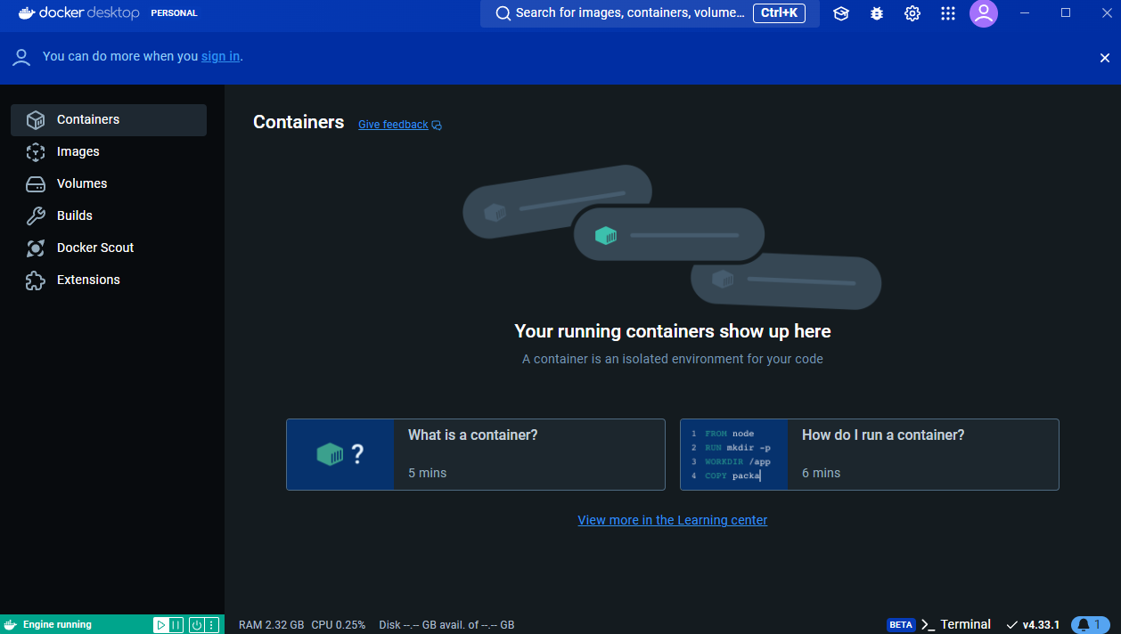The width and height of the screenshot is (1121, 634).
Task: Click the Docker Scout icon in sidebar
Action: [x=36, y=248]
